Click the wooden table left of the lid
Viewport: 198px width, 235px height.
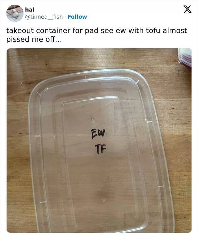click(17, 142)
